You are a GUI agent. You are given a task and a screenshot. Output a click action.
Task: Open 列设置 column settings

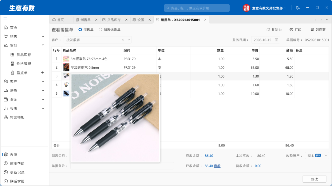click(318, 29)
